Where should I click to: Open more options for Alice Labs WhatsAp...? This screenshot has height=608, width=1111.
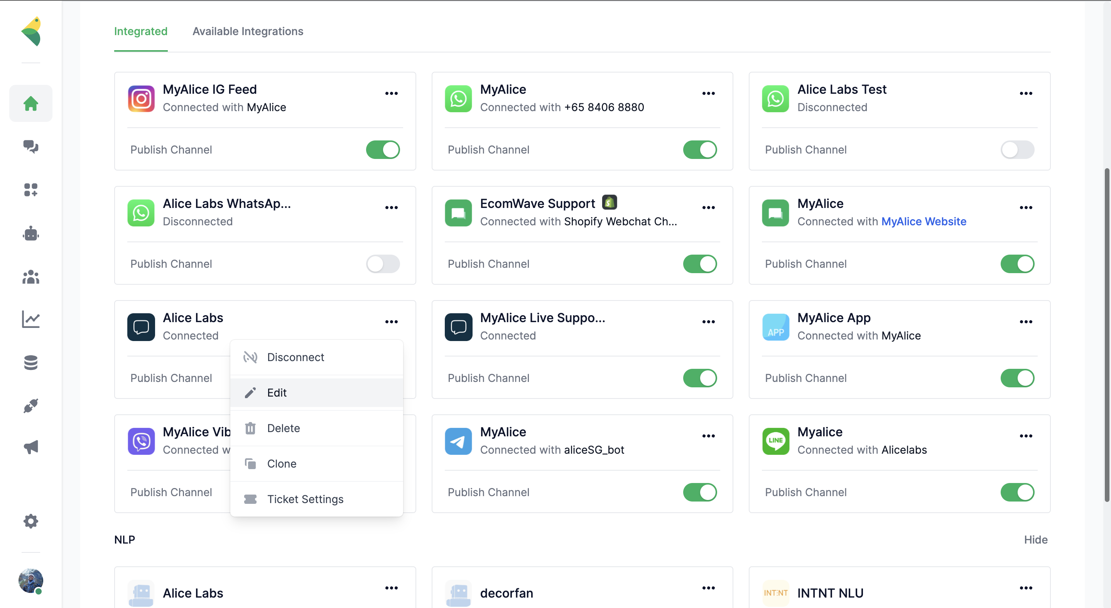(391, 208)
